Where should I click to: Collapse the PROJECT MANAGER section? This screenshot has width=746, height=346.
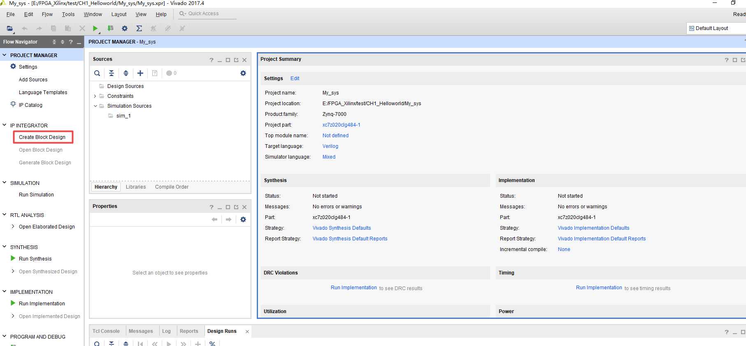5,55
